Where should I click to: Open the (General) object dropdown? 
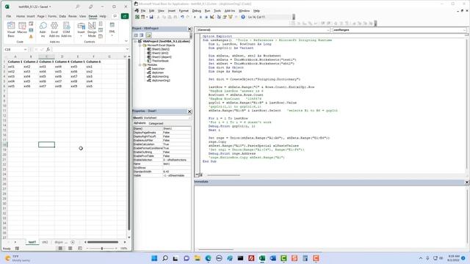328,30
